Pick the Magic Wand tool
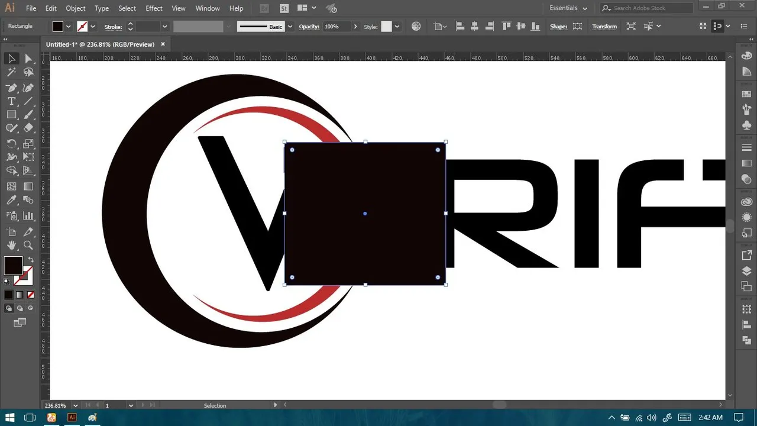 pyautogui.click(x=11, y=73)
